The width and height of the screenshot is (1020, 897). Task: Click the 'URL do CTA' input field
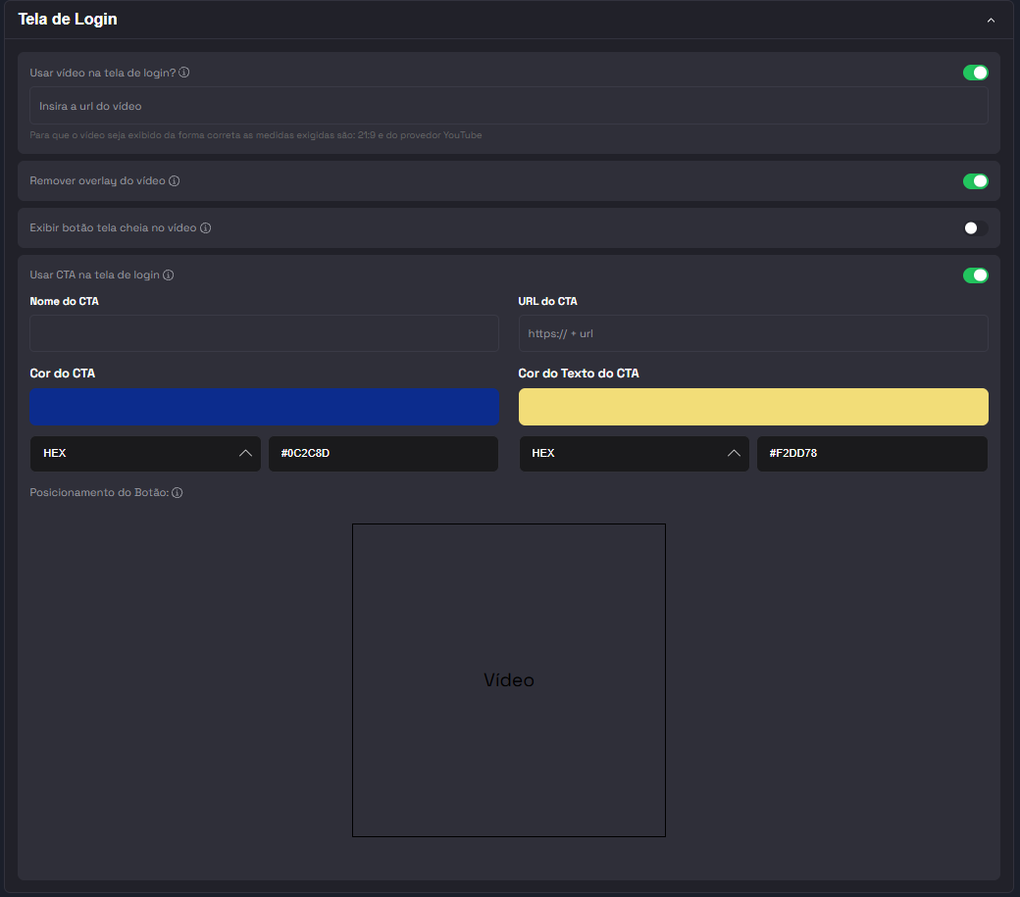point(752,333)
